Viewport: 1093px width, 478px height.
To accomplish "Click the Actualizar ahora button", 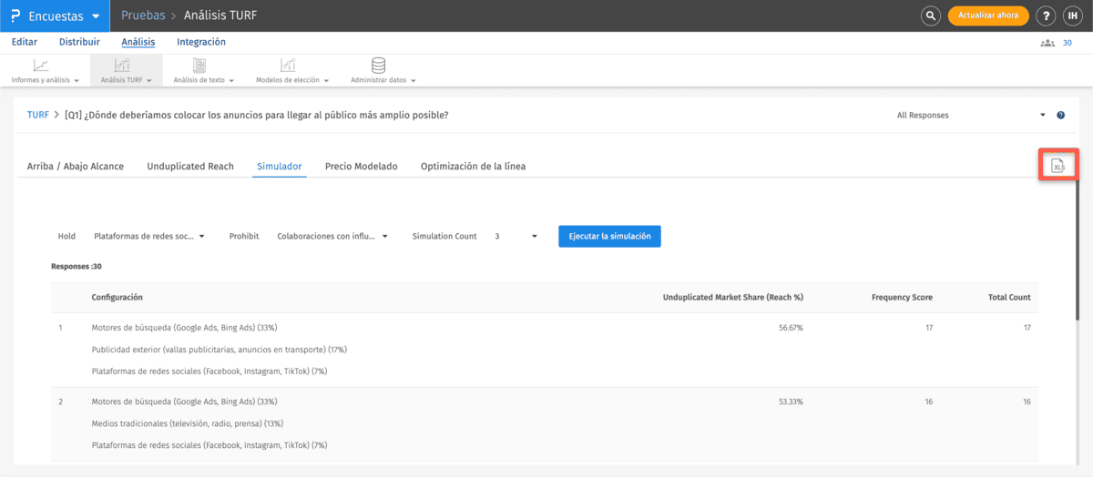I will pos(988,15).
